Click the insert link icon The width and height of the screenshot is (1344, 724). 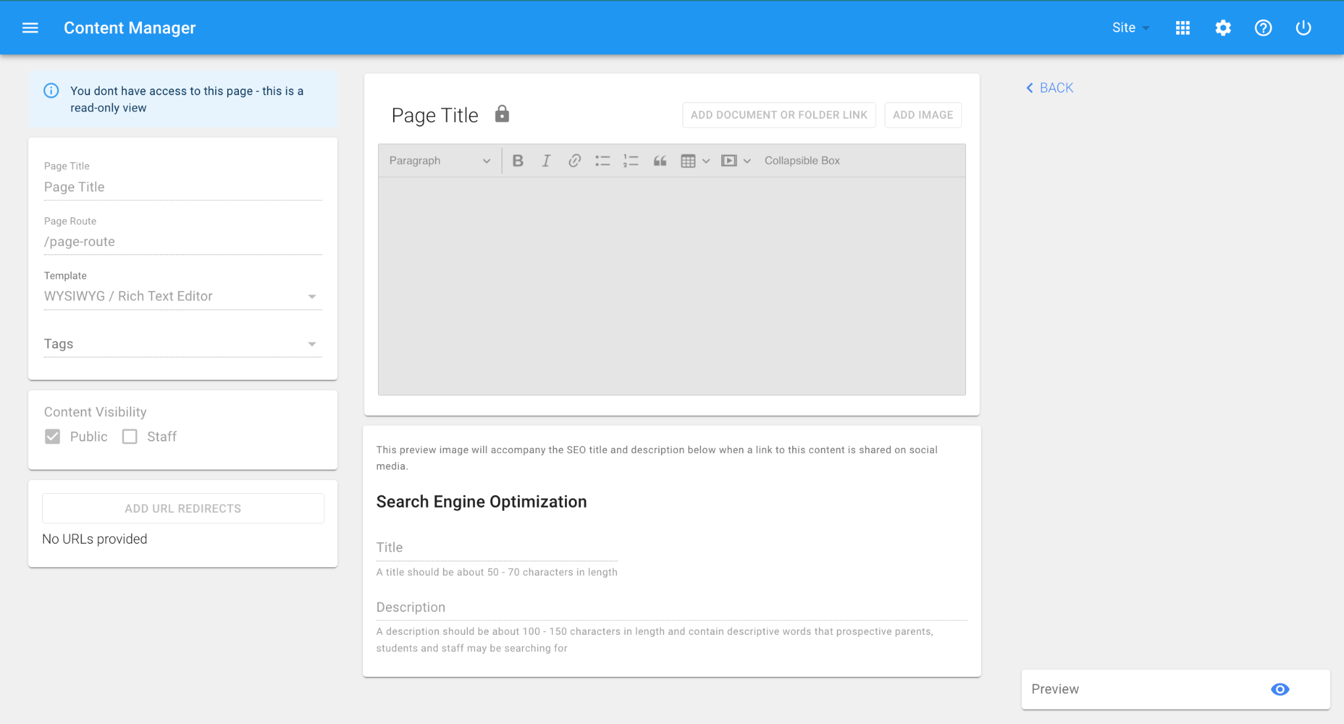pos(574,161)
